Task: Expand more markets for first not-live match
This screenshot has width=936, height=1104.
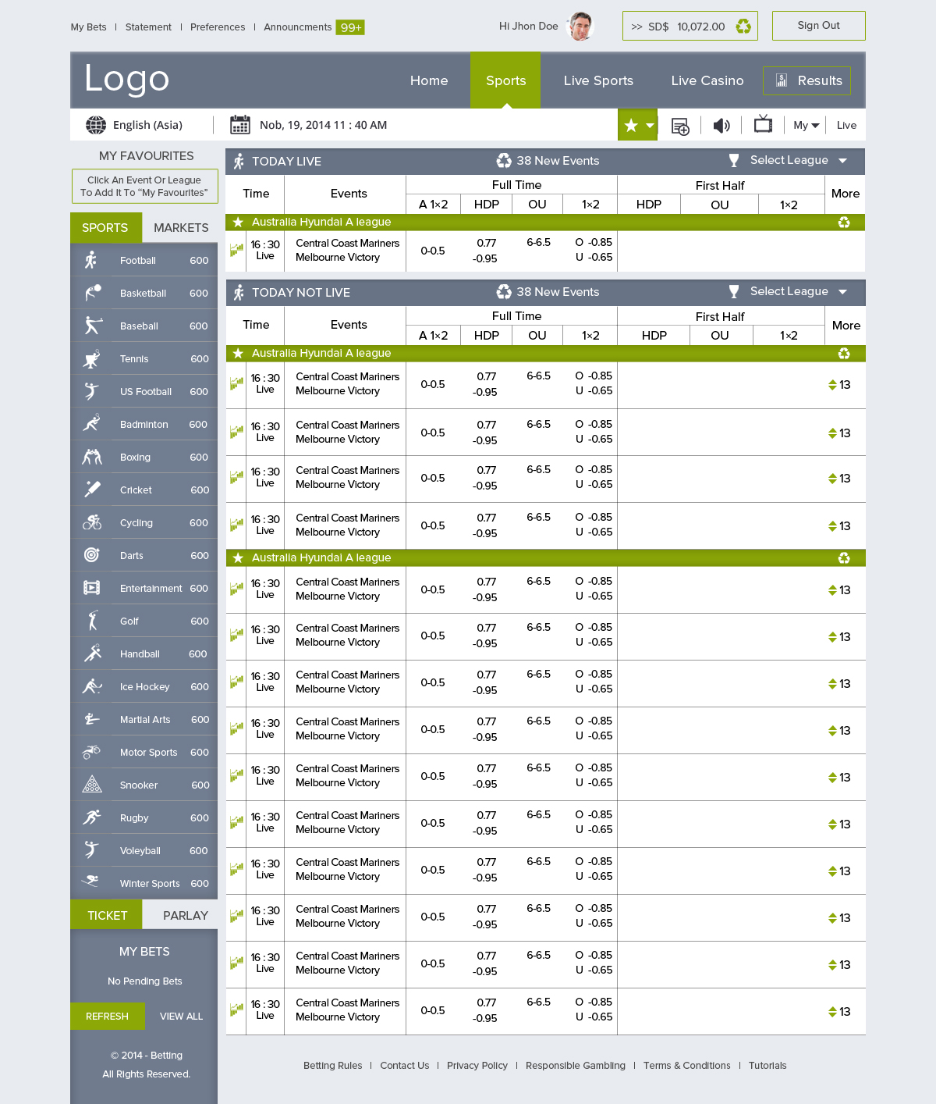Action: point(839,385)
